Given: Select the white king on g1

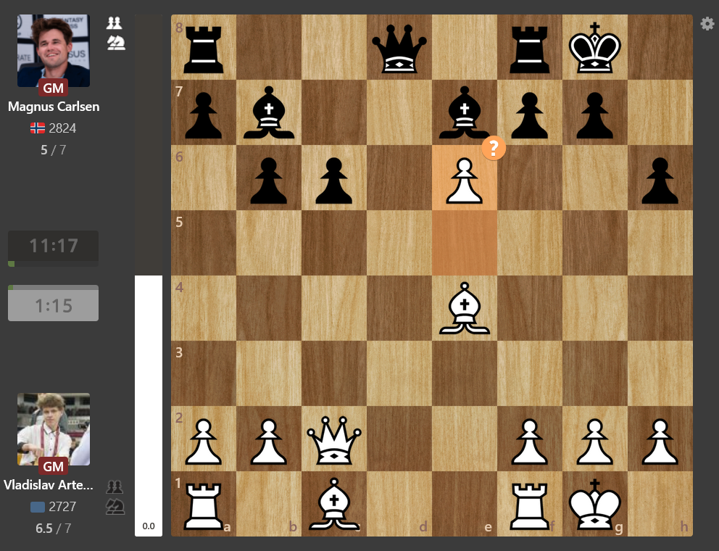Looking at the screenshot, I should click(x=595, y=504).
